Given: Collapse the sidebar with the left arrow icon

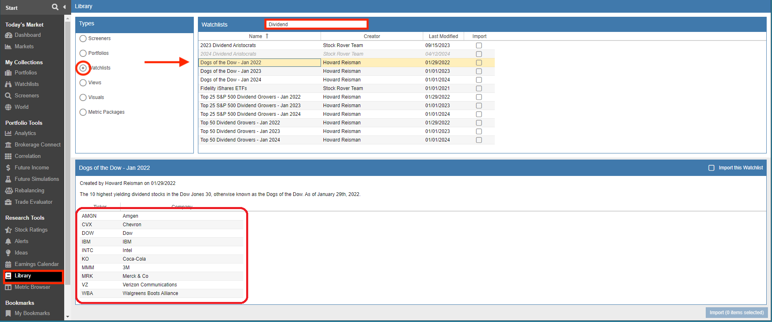Looking at the screenshot, I should pyautogui.click(x=64, y=7).
